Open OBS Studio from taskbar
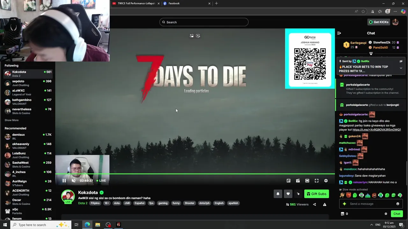408x229 pixels. [x=108, y=225]
